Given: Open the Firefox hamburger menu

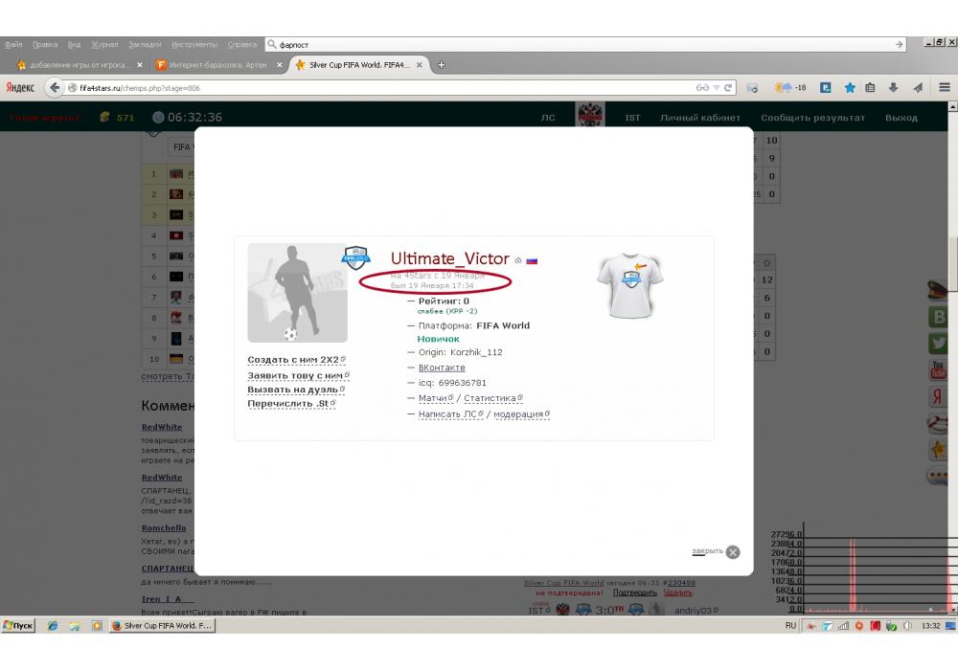Looking at the screenshot, I should pos(944,88).
